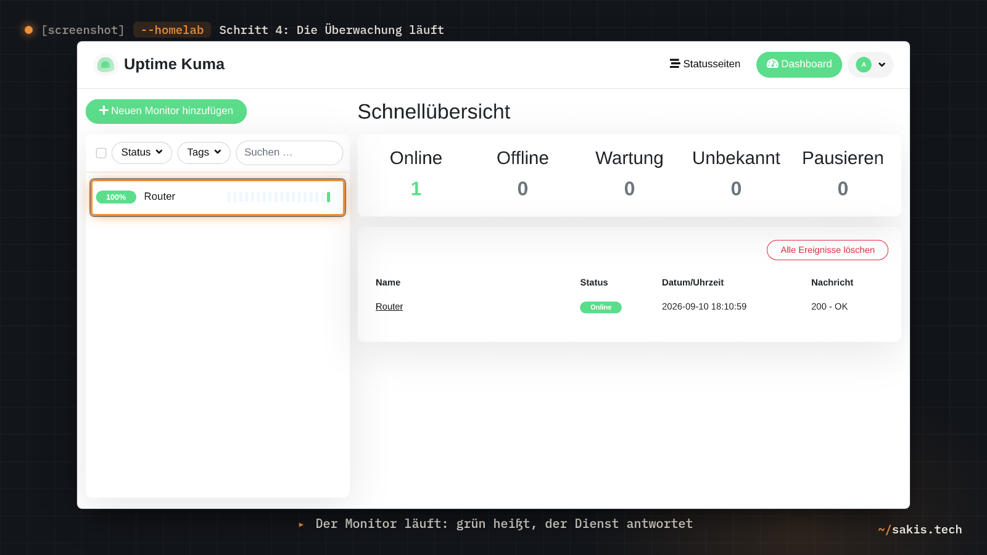The width and height of the screenshot is (987, 555).
Task: Click the Schnellübersicht heading
Action: click(434, 112)
